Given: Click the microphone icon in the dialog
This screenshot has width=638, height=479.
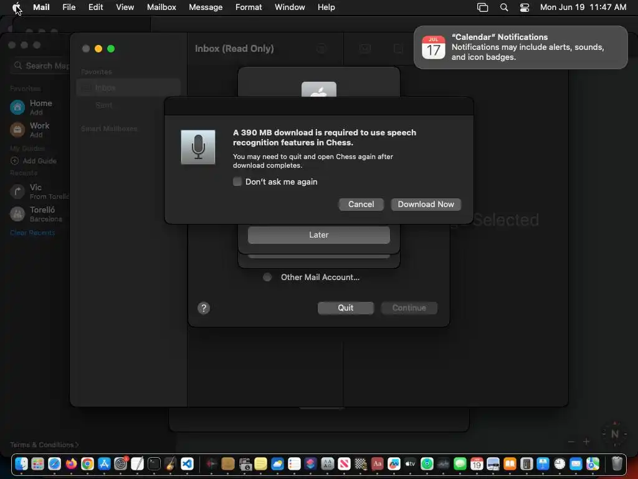Looking at the screenshot, I should click(x=198, y=147).
